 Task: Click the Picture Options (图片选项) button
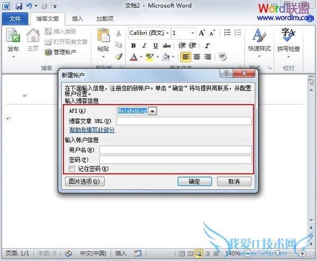(x=85, y=181)
